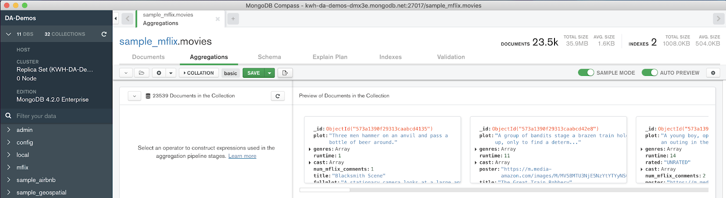The image size is (726, 198).
Task: Switch to the Aggregations tab
Action: coord(209,57)
